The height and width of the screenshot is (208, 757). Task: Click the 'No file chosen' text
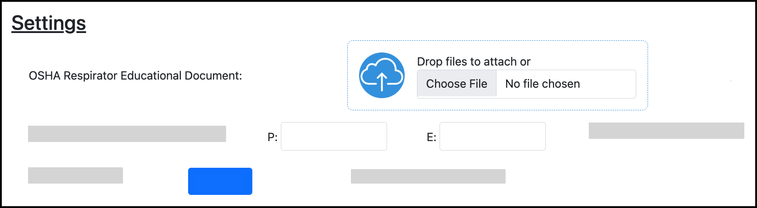coord(542,84)
